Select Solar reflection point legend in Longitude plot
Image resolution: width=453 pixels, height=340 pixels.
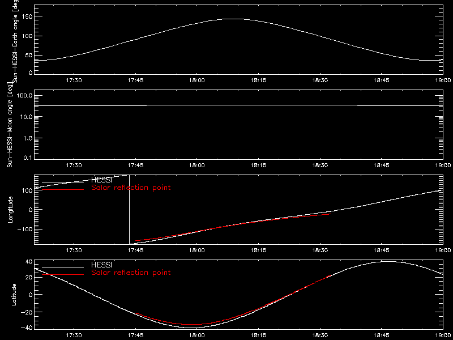[131, 188]
